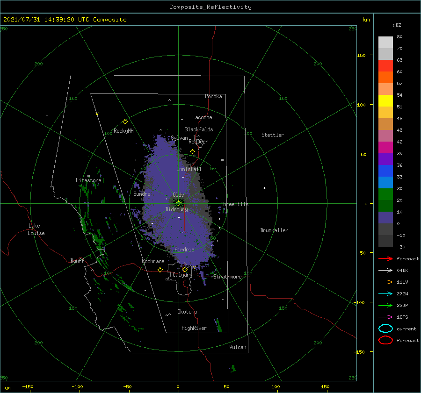The height and width of the screenshot is (393, 421).
Task: Select the 45 dBZ pink swatch
Action: point(385,136)
